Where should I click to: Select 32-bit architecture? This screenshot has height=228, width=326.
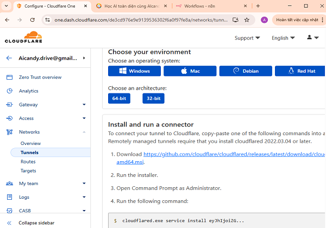pyautogui.click(x=153, y=98)
